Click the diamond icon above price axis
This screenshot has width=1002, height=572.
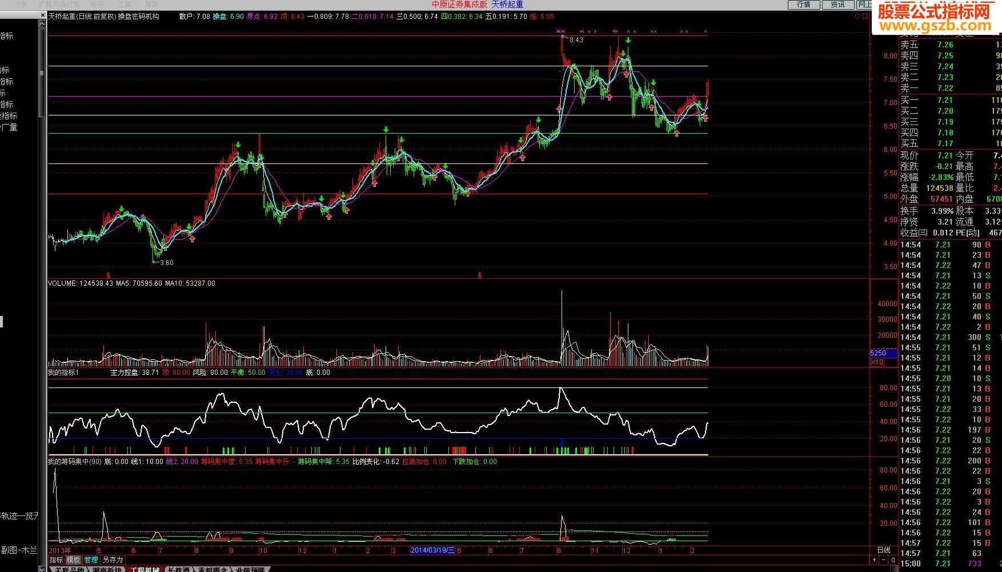point(858,16)
